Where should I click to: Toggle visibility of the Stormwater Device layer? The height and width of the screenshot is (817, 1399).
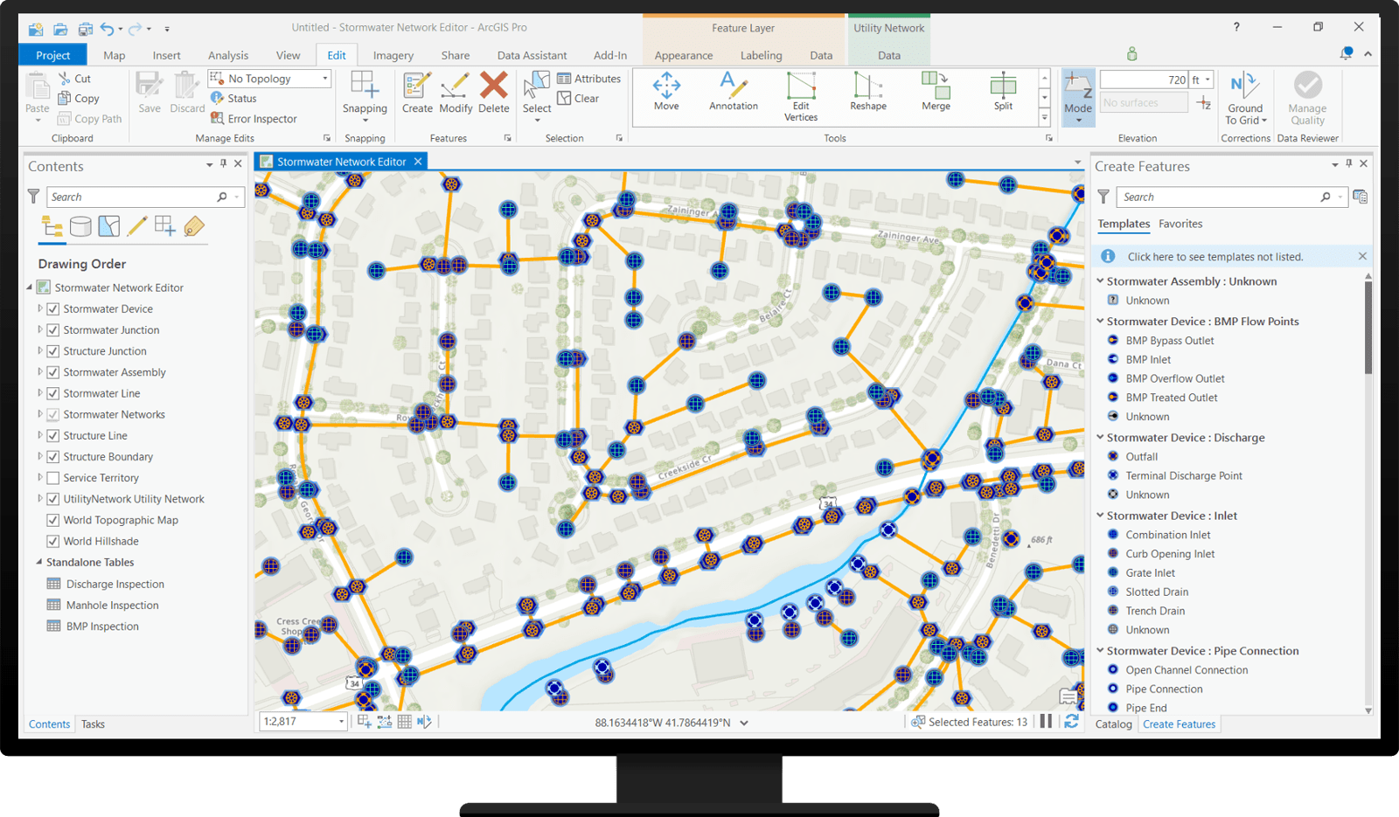point(54,308)
